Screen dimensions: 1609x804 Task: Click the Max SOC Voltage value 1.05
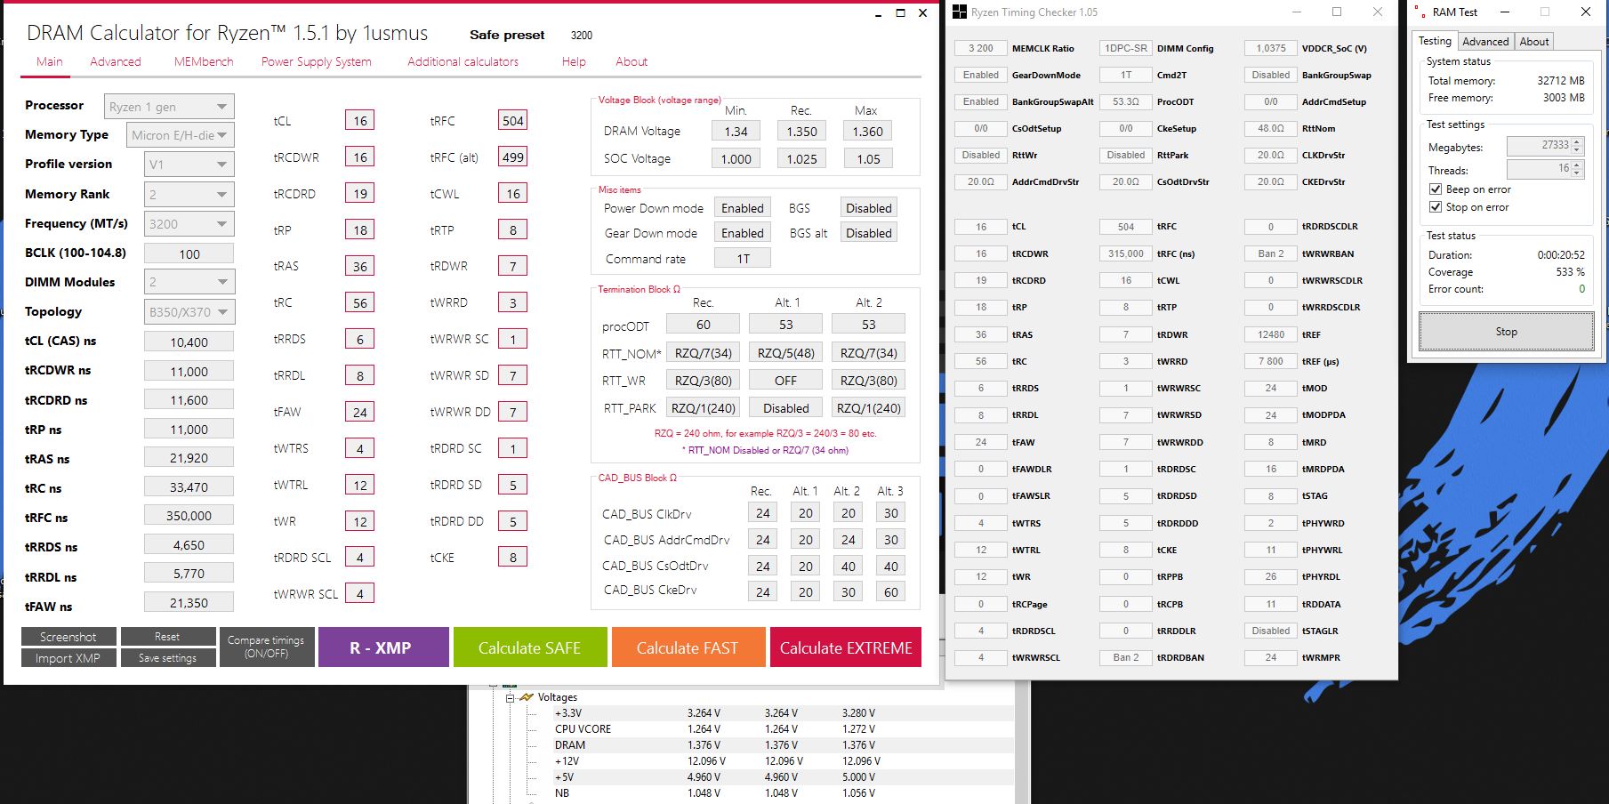tap(869, 158)
